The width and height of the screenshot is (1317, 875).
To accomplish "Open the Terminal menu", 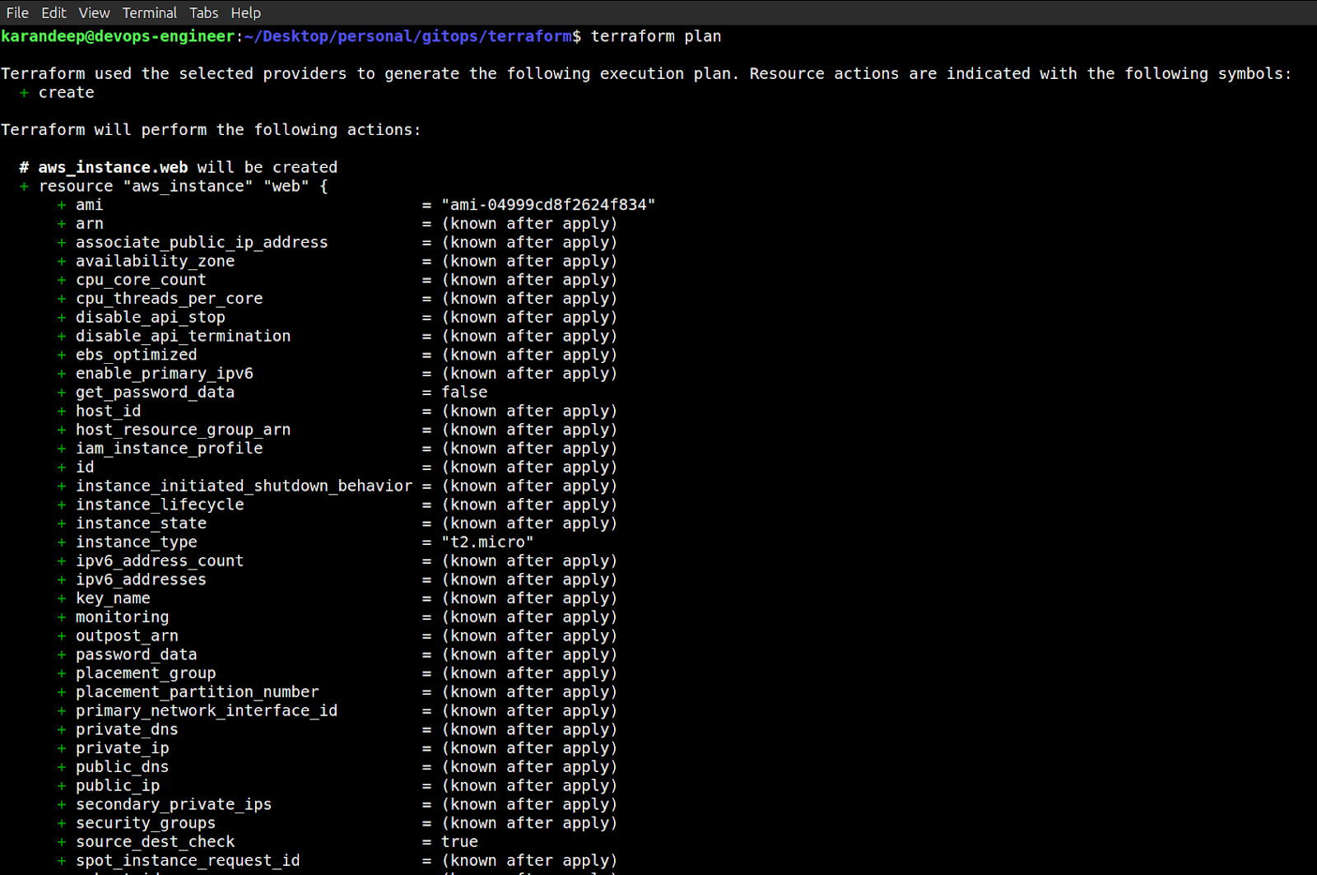I will [149, 12].
